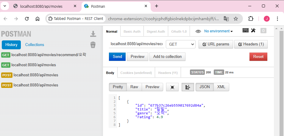Open the Chrome three-dot menu
The image size is (284, 136).
pos(277,19)
